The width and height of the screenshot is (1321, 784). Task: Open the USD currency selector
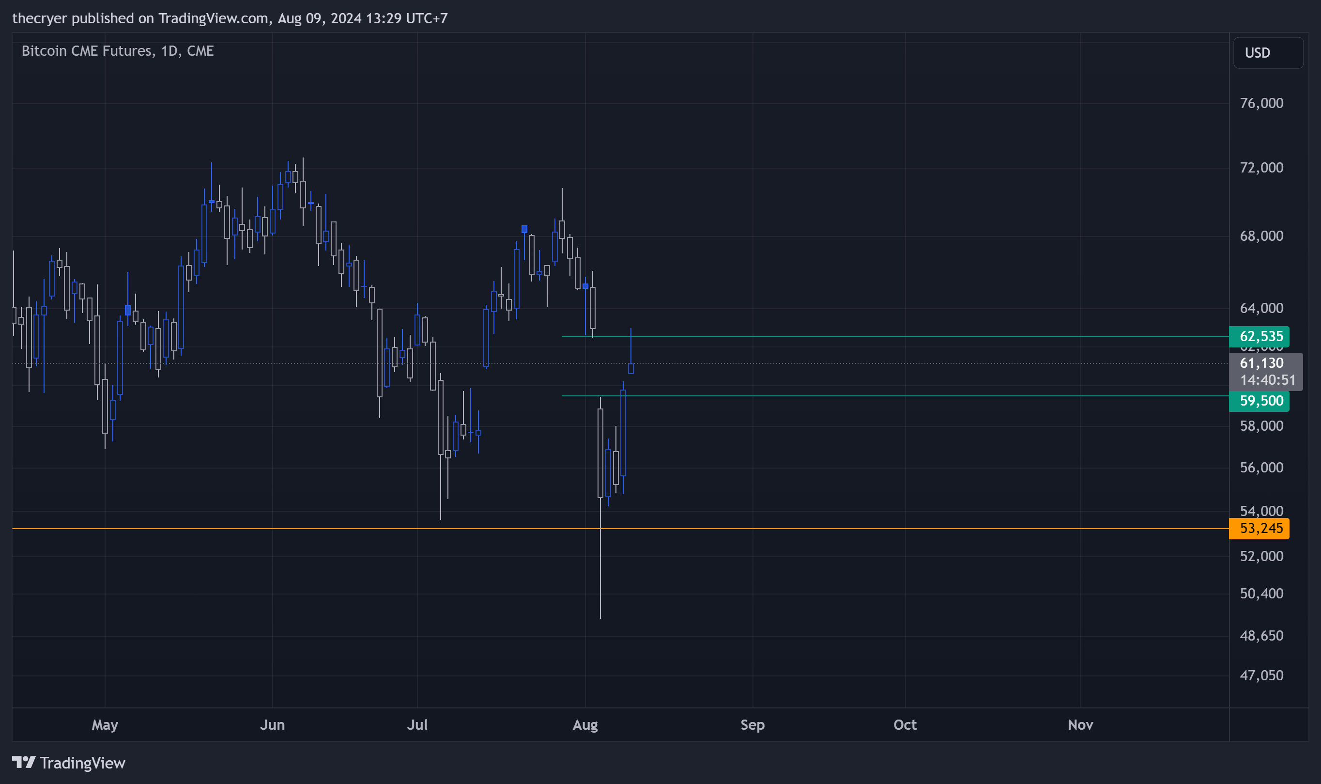click(x=1268, y=53)
